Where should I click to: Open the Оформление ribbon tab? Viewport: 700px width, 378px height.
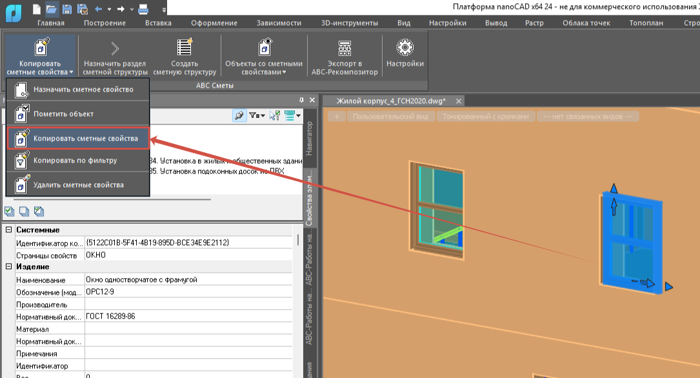coord(214,23)
